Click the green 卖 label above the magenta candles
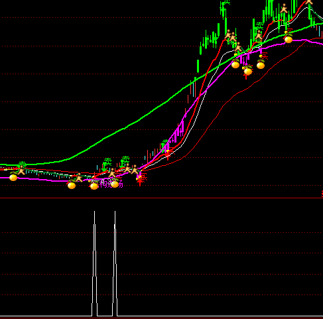Screen dimensions: 323x319 tap(166, 143)
